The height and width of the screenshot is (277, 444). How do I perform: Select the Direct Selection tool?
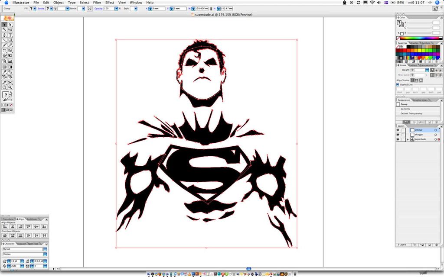pyautogui.click(x=10, y=25)
